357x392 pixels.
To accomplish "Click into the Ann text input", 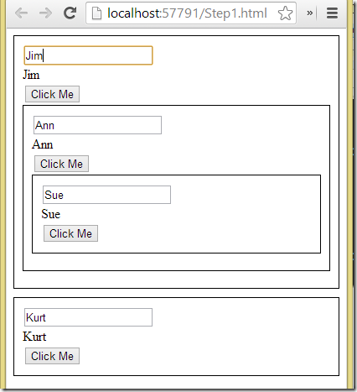I will tap(97, 125).
